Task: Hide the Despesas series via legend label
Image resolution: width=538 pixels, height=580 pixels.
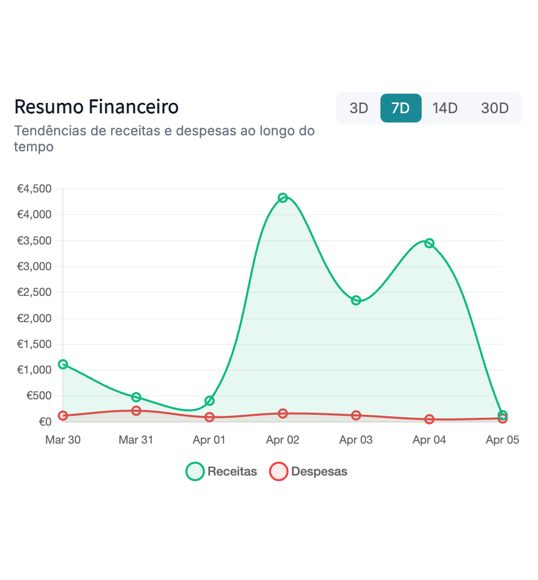Action: 319,471
